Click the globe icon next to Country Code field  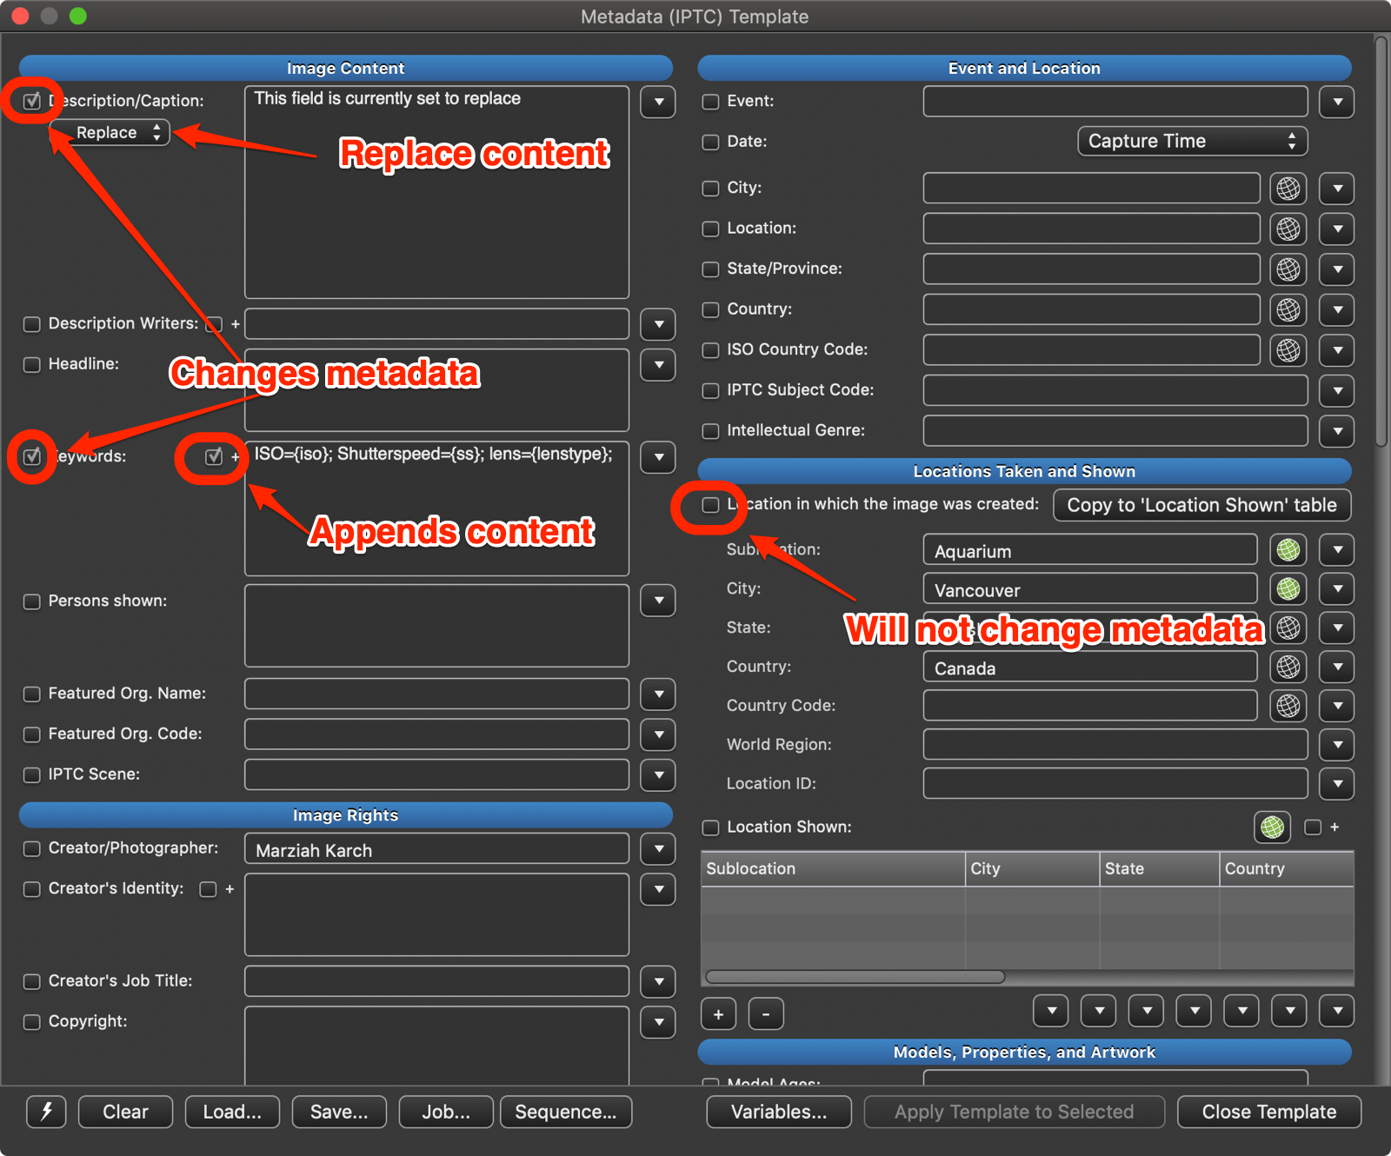(x=1288, y=706)
